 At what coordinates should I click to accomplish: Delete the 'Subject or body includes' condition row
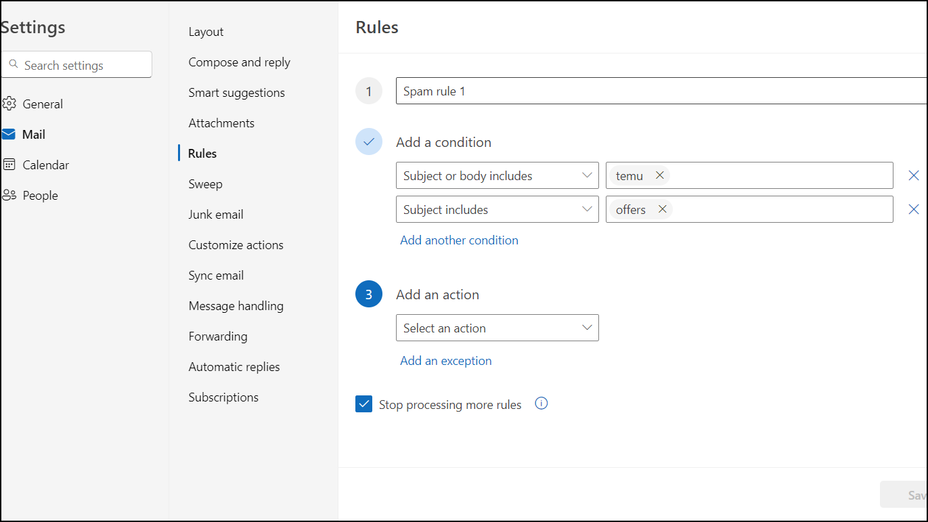(913, 175)
